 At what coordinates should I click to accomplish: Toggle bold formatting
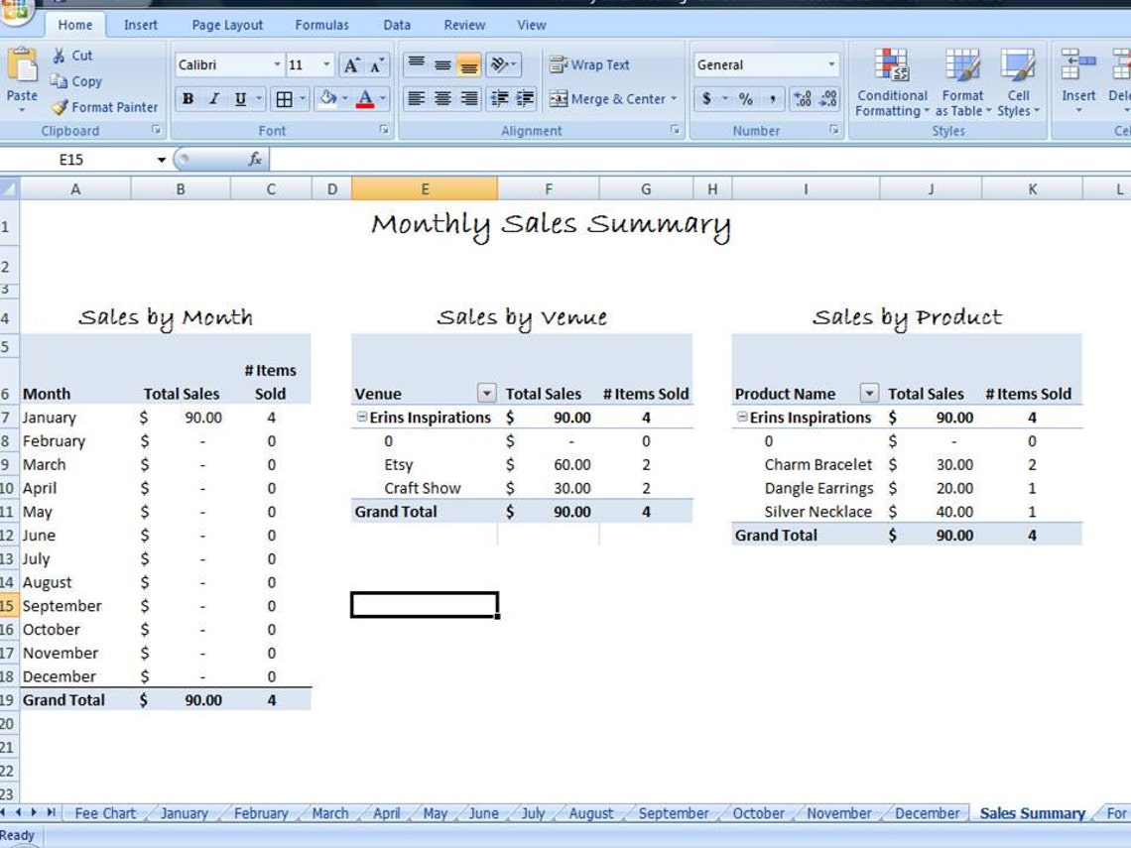point(188,98)
